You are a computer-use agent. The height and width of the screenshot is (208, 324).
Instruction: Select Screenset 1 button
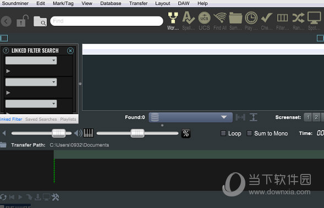tap(308, 117)
